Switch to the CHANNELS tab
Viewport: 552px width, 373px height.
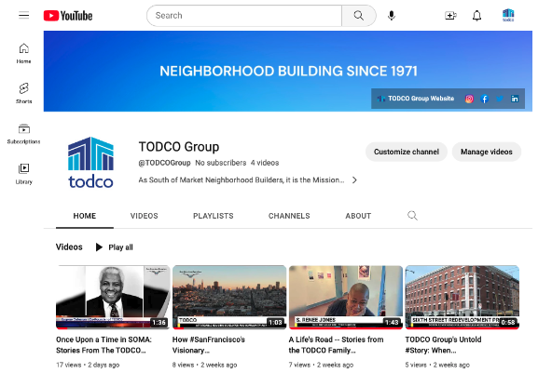click(x=289, y=216)
